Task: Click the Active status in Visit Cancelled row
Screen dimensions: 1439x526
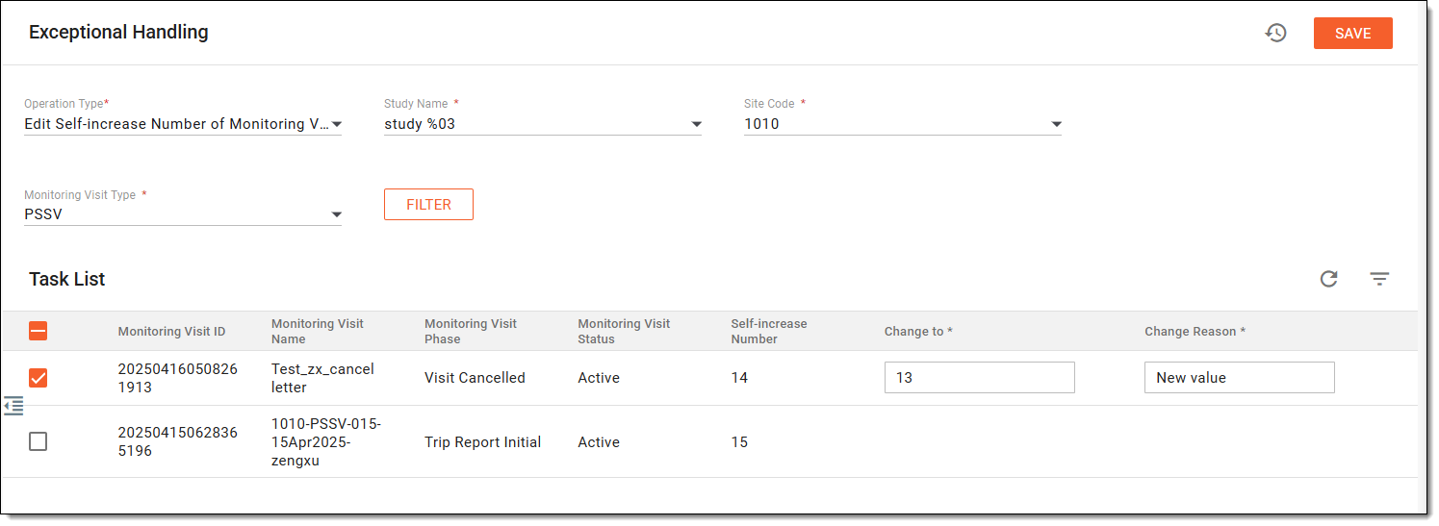Action: pyautogui.click(x=599, y=378)
